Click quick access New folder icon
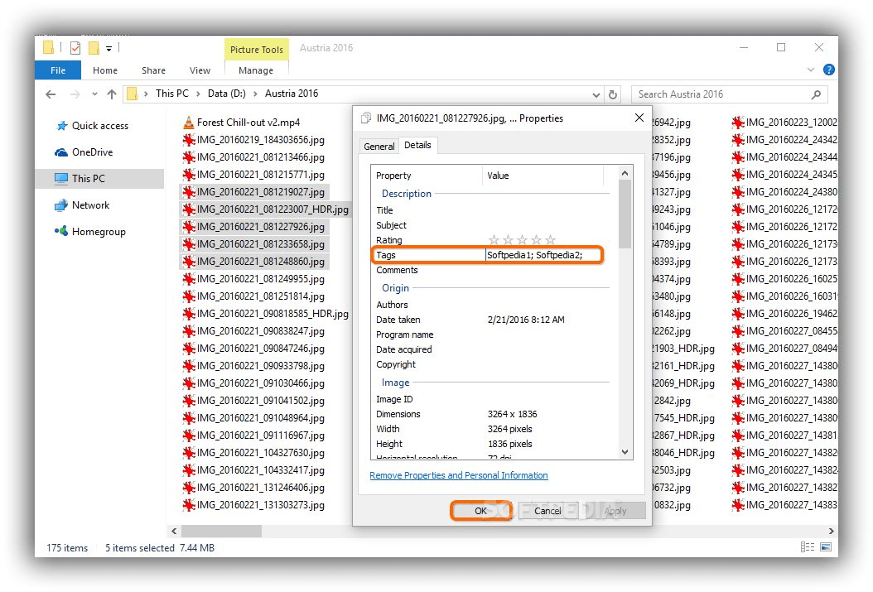The width and height of the screenshot is (873, 592). click(94, 48)
